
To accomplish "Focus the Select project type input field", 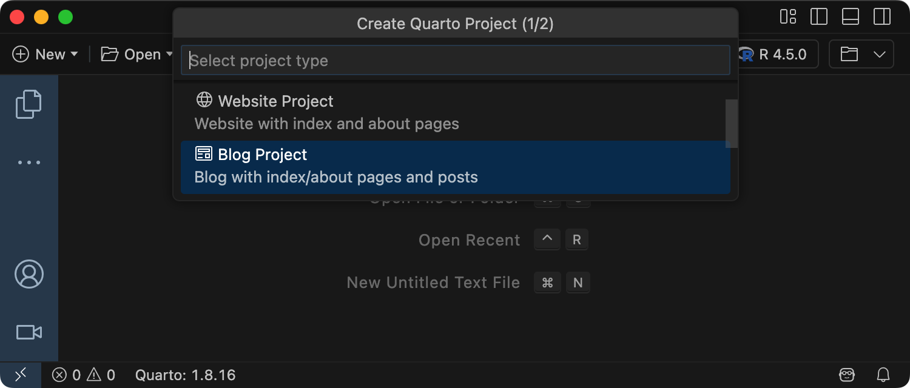I will point(455,61).
